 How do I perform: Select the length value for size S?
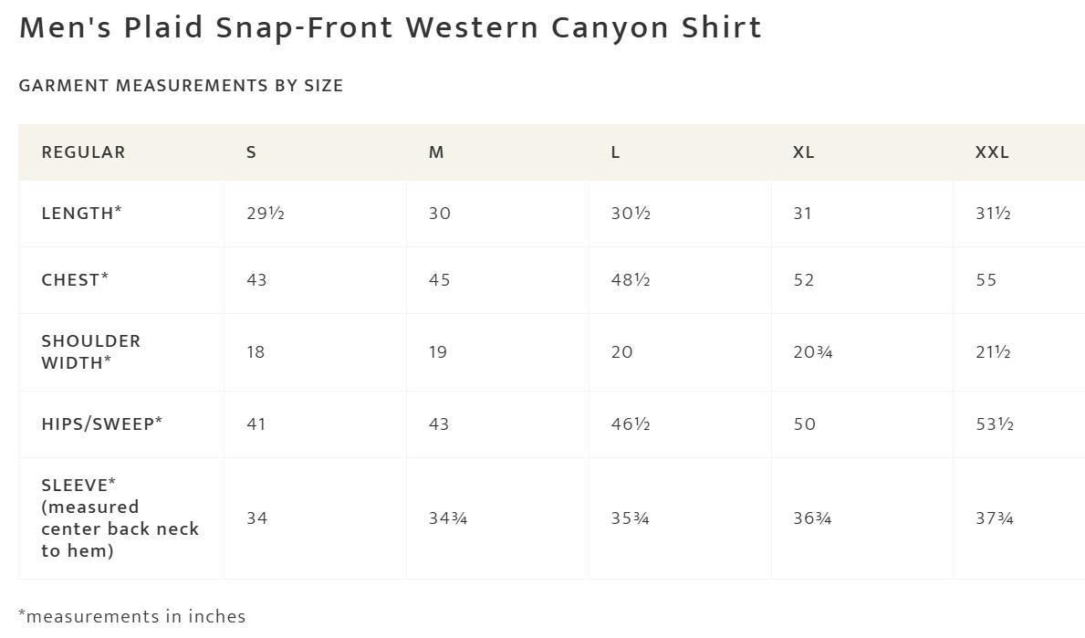point(266,214)
